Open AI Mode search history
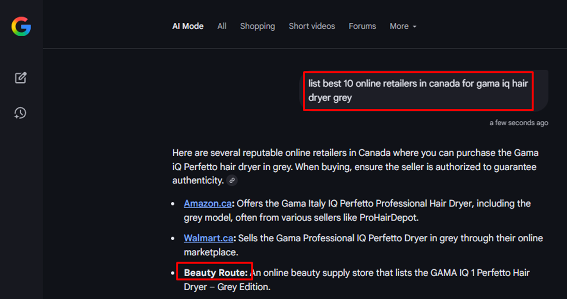Image resolution: width=567 pixels, height=299 pixels. [x=20, y=113]
